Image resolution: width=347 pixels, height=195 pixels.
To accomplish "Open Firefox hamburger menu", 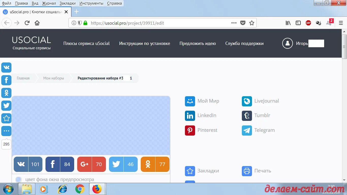I will pyautogui.click(x=341, y=23).
